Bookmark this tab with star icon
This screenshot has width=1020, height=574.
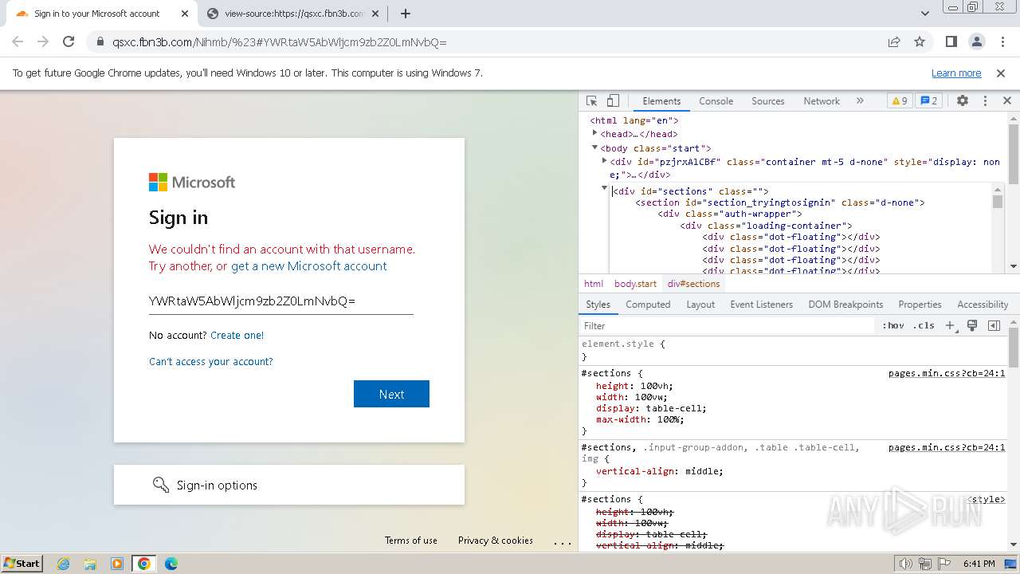pyautogui.click(x=920, y=42)
